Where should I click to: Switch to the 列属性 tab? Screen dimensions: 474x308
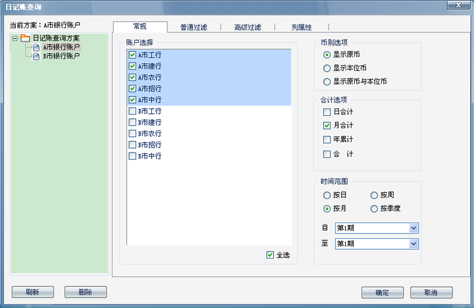pyautogui.click(x=302, y=27)
